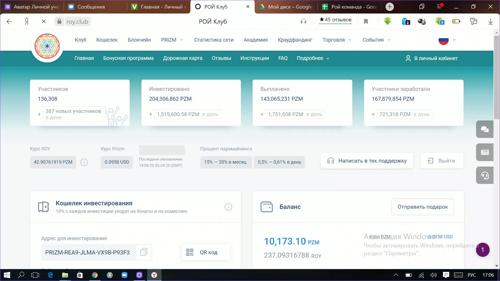This screenshot has height=281, width=500.
Task: Open the Отзывы page
Action: (221, 58)
